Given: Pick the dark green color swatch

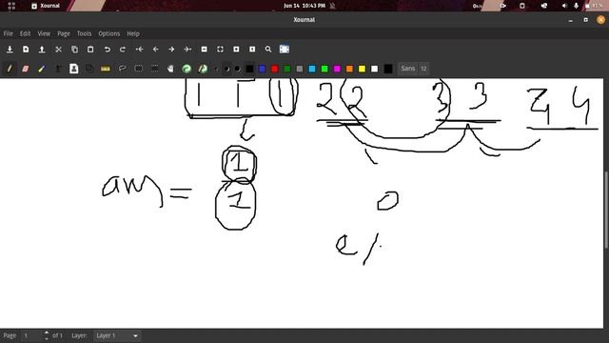Looking at the screenshot, I should pos(287,70).
